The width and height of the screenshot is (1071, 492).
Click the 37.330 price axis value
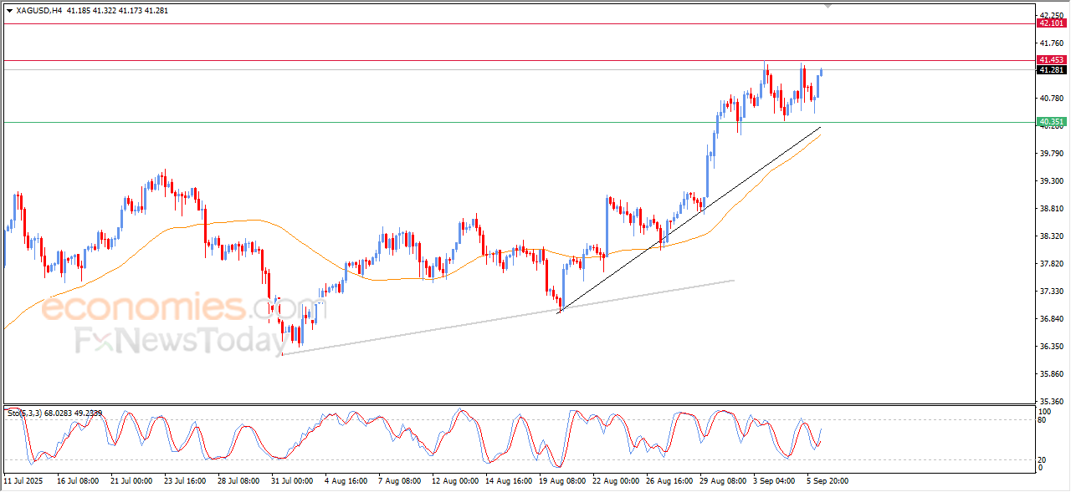tap(1051, 291)
